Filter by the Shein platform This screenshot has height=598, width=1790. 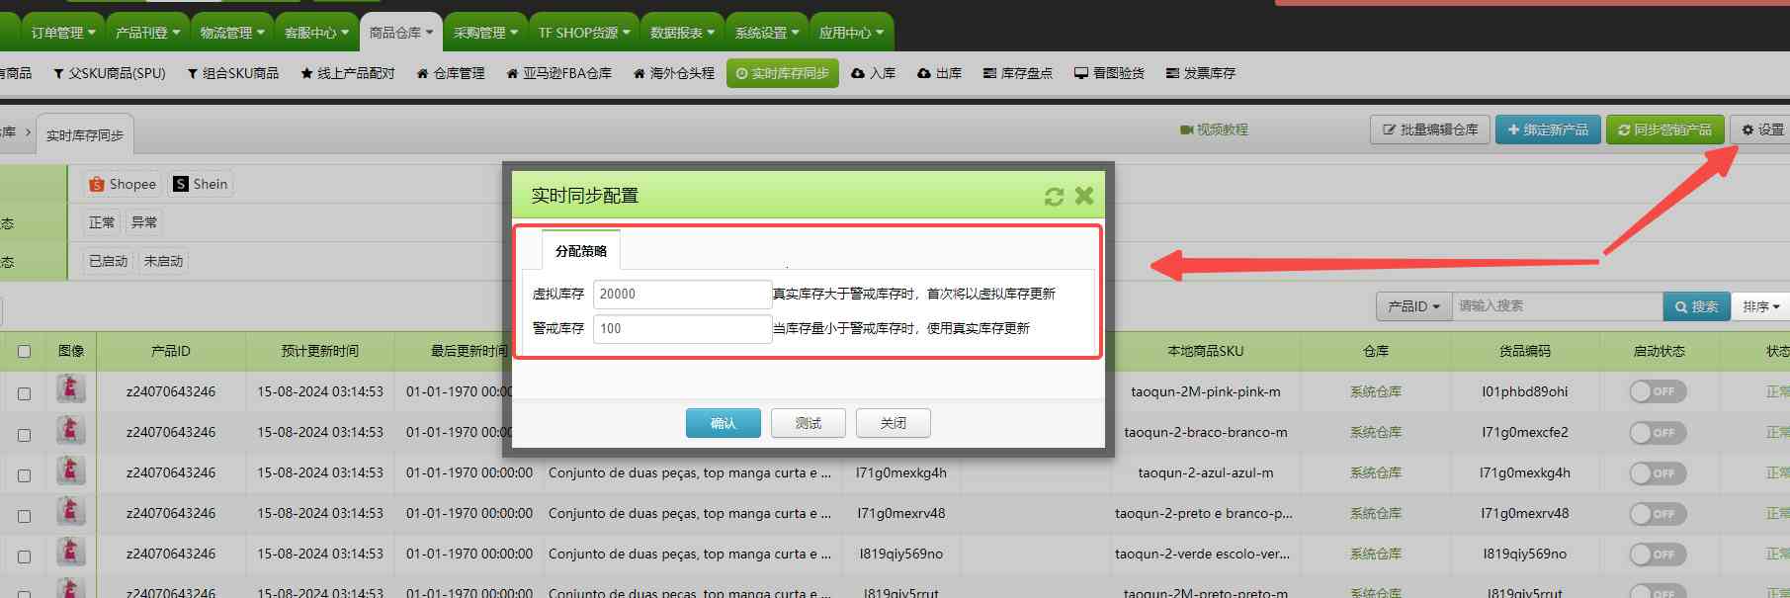[201, 184]
